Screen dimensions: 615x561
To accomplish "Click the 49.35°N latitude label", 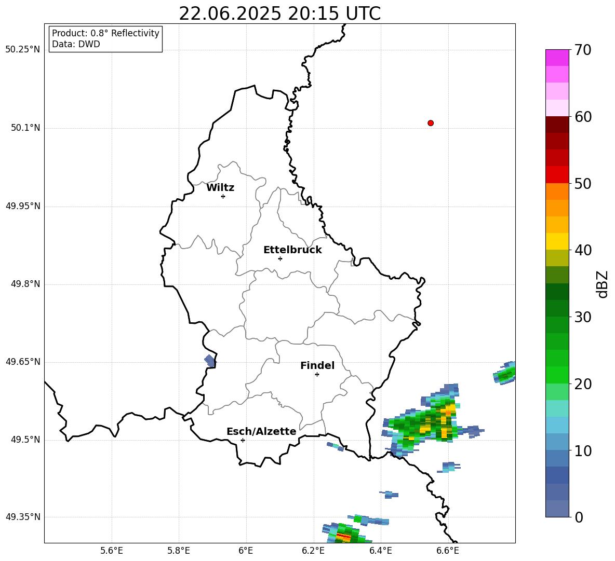I will click(x=23, y=517).
